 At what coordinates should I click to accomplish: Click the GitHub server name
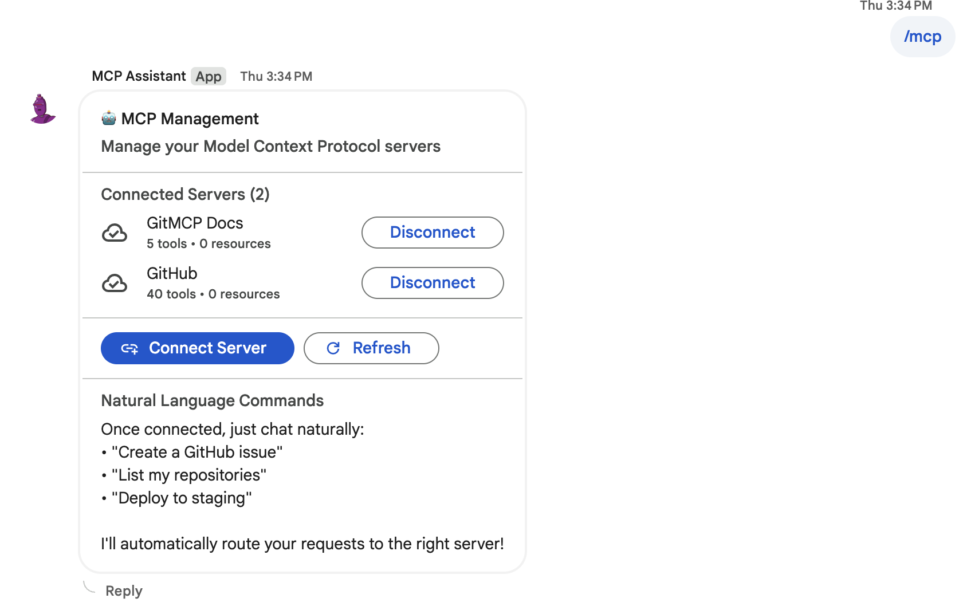pos(172,273)
